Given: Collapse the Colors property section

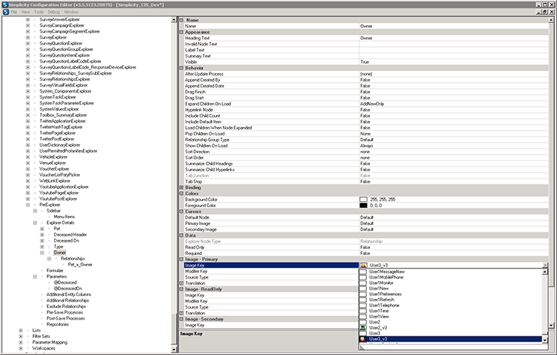Looking at the screenshot, I should coord(181,194).
